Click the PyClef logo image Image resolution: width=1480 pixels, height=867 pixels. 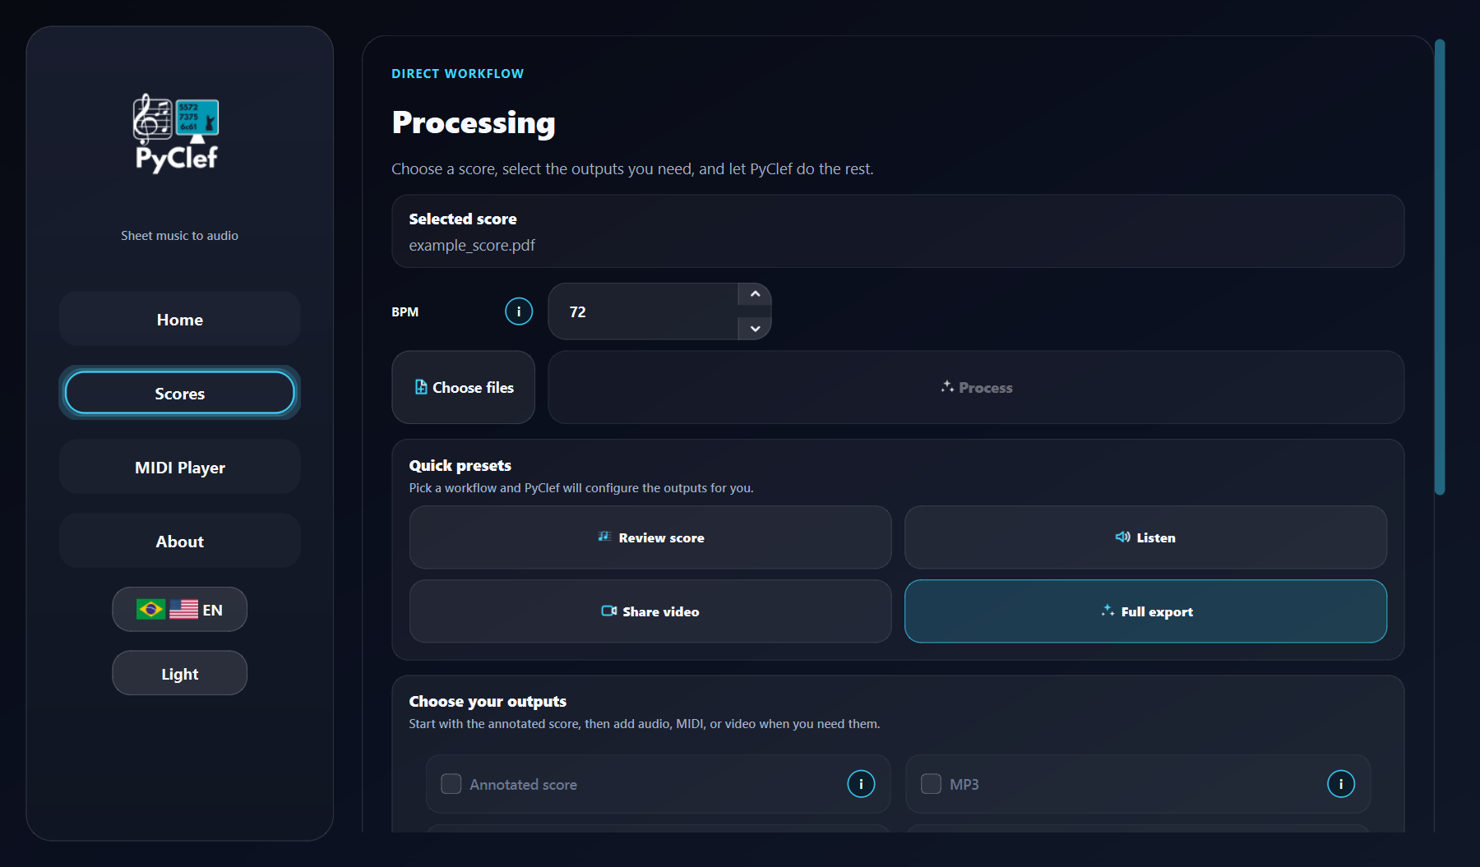pos(176,133)
